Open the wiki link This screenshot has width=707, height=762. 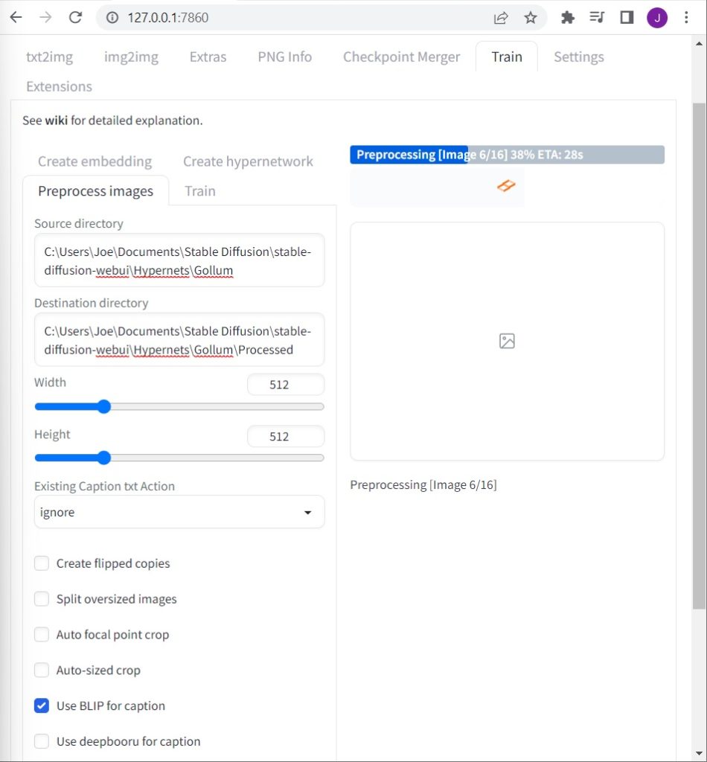(x=56, y=121)
